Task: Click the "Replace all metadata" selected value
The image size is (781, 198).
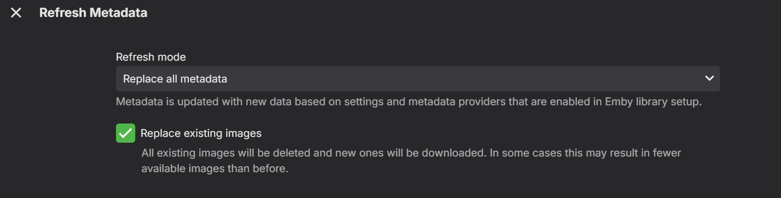Action: click(175, 79)
